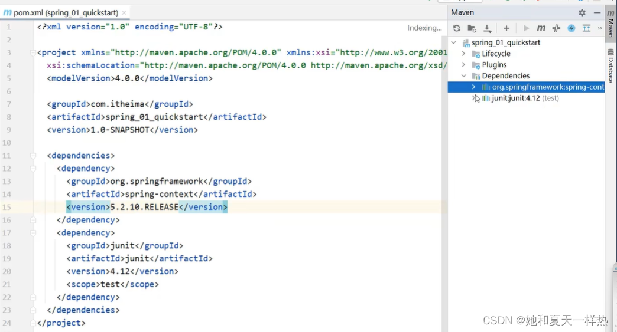This screenshot has height=332, width=617.
Task: Click Dependencies folder icon
Action: click(476, 75)
